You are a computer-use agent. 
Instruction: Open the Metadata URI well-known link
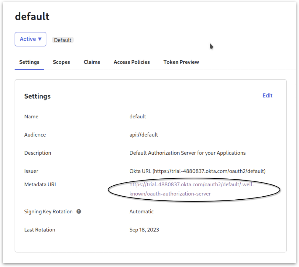click(191, 184)
